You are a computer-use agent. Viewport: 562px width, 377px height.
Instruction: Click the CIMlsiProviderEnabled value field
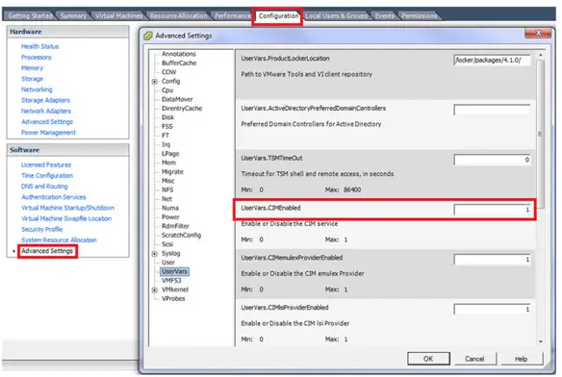(492, 309)
